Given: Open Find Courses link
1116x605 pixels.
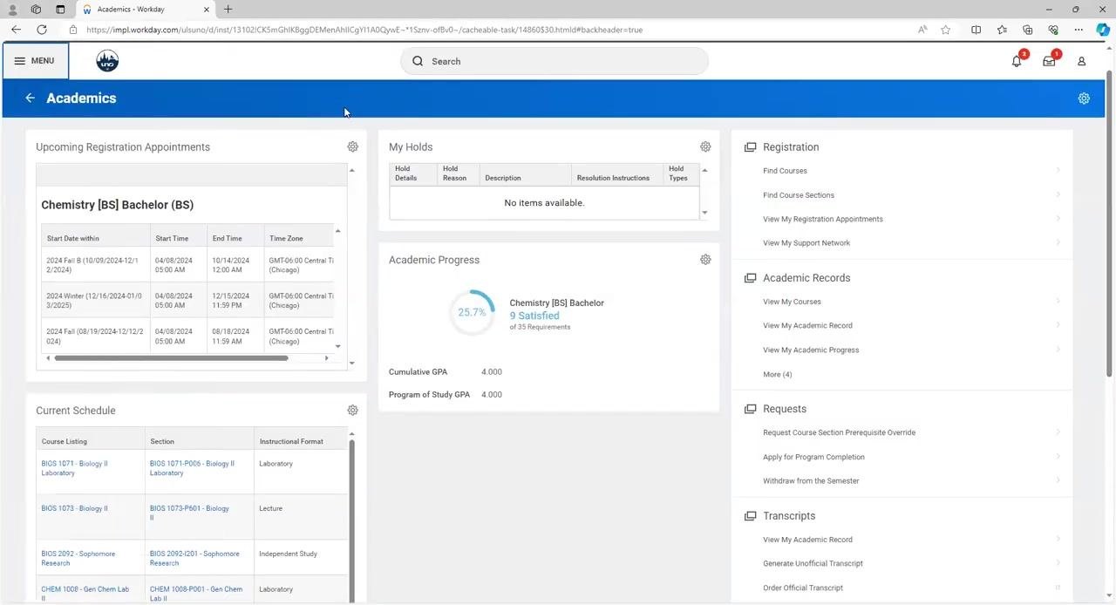Looking at the screenshot, I should [785, 171].
